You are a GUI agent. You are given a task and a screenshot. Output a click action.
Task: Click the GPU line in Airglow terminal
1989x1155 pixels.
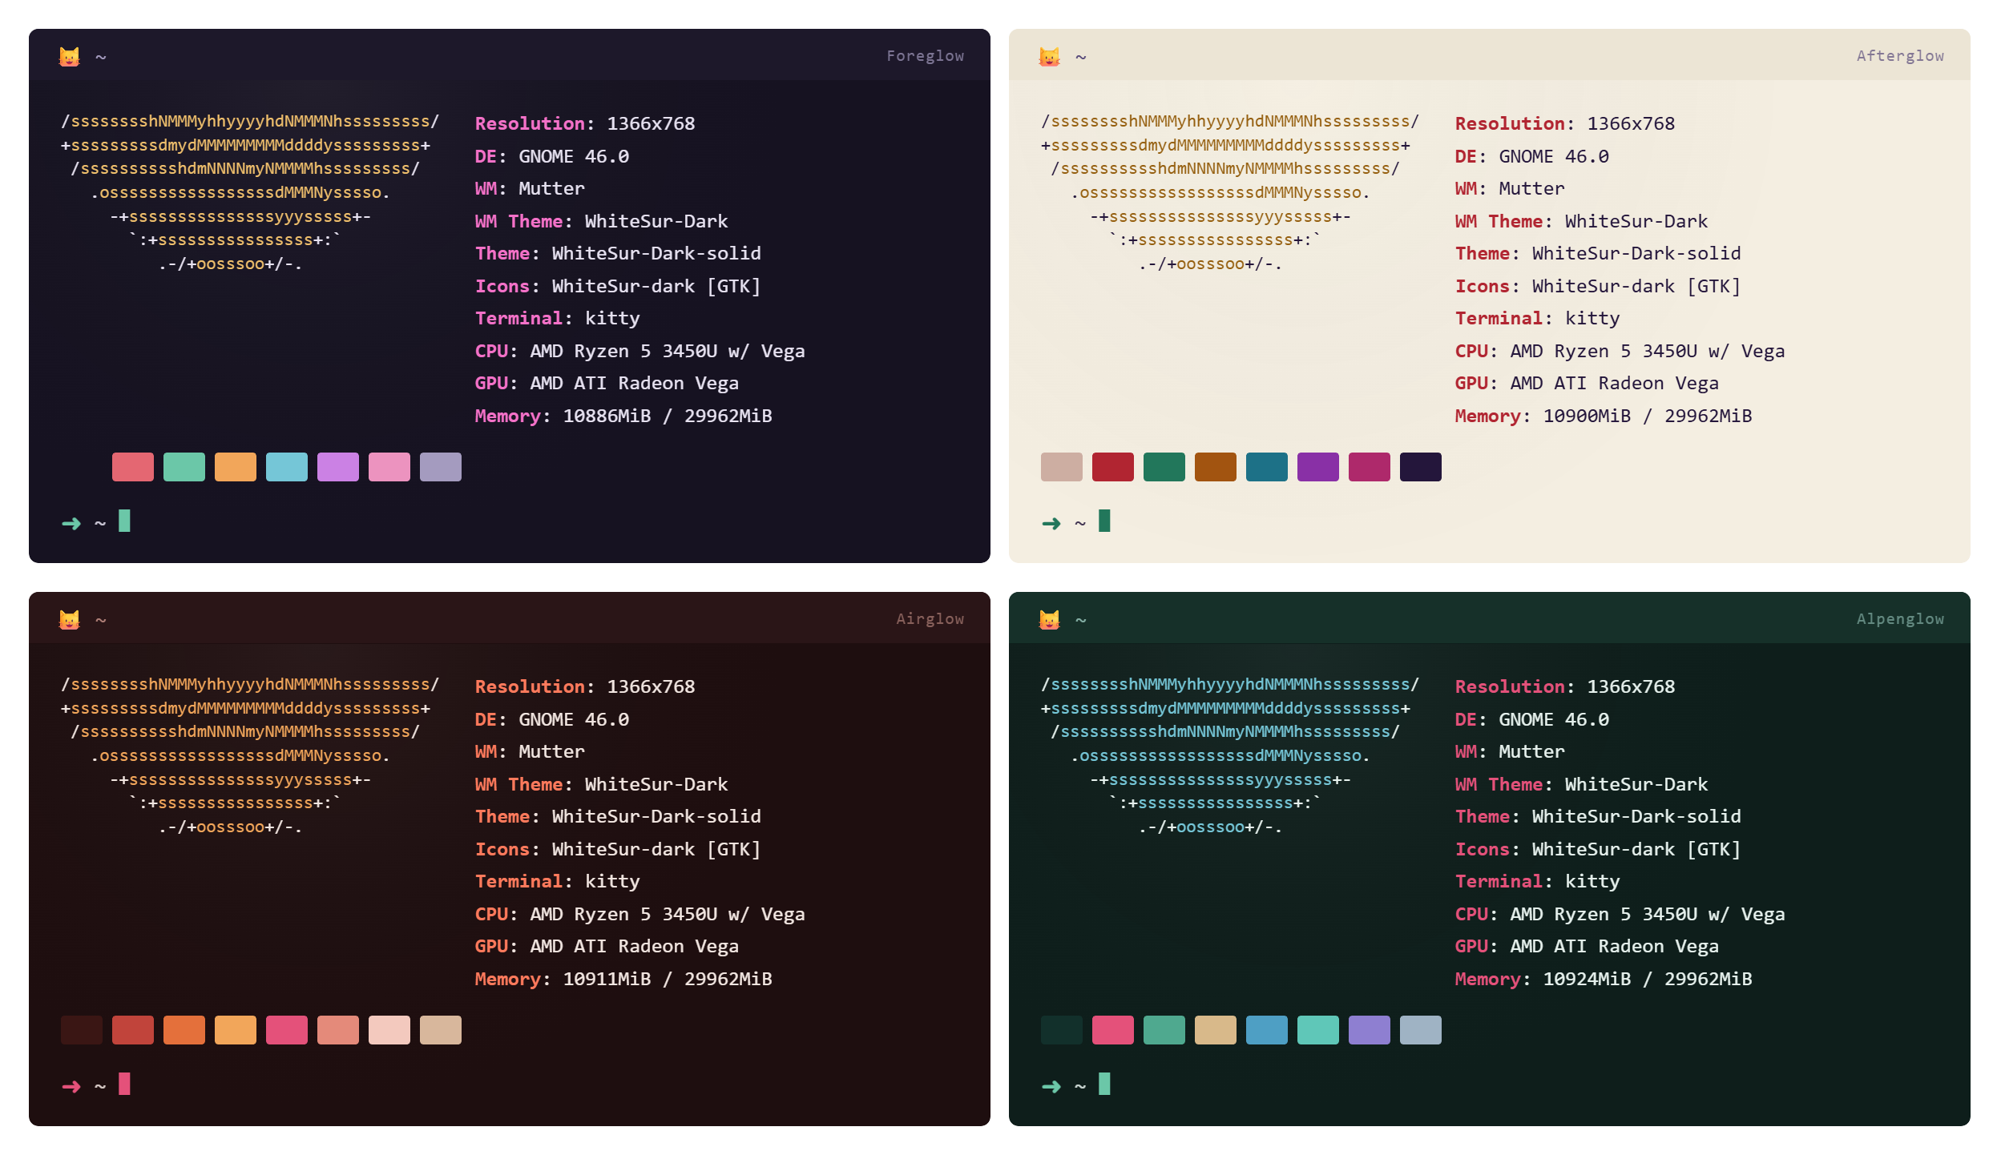point(607,947)
